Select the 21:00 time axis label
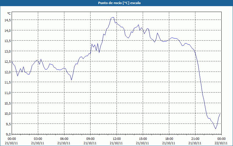Viewport: 233px width, 146px height. (x=195, y=139)
